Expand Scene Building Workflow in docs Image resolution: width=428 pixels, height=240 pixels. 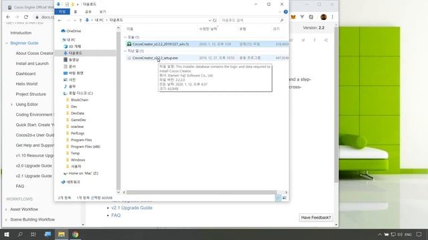[6, 219]
